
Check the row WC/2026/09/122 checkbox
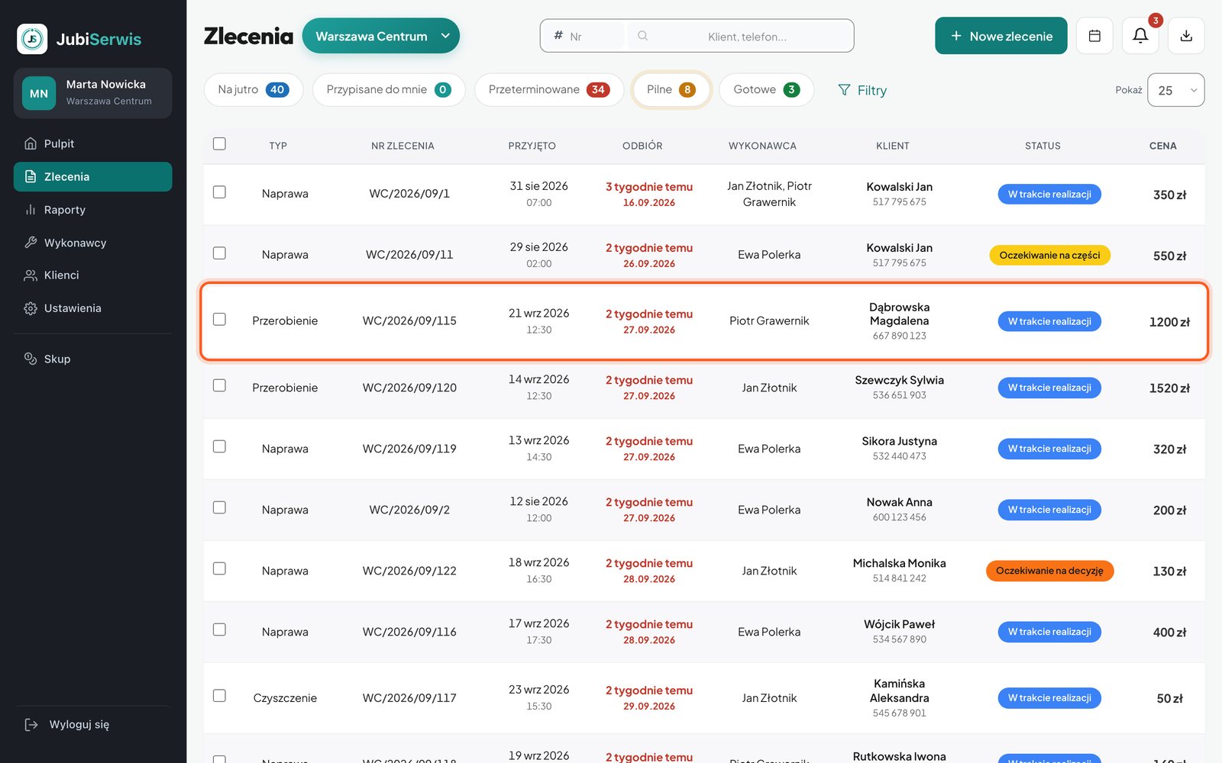[x=219, y=568]
